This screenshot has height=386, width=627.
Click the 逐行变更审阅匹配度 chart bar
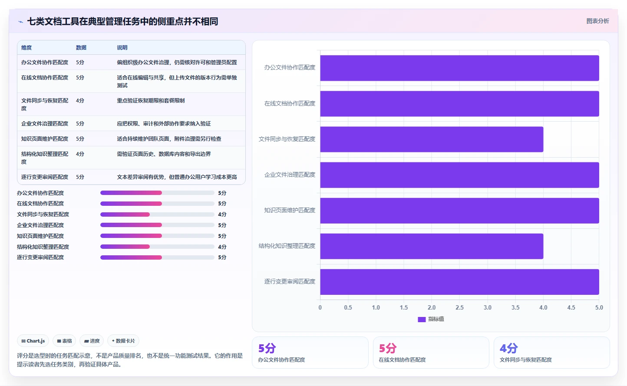pyautogui.click(x=459, y=282)
